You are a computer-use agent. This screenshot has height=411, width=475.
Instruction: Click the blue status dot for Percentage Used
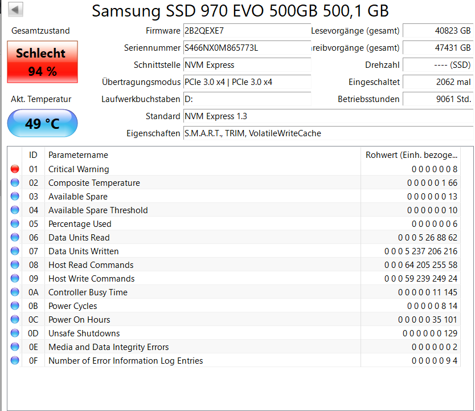pos(15,223)
